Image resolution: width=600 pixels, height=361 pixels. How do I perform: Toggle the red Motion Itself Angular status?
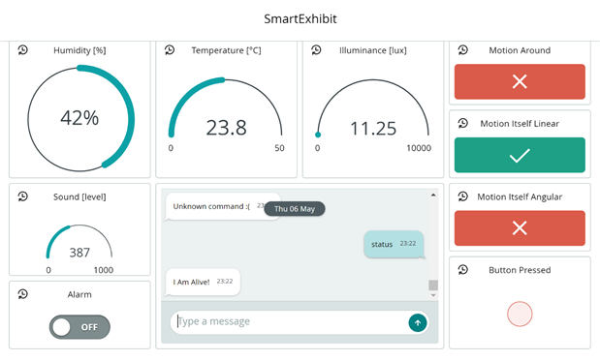(520, 228)
